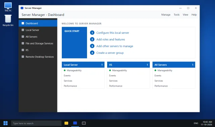Select All Servers in the sidebar
Viewport: 215px width, 127px height.
38,37
